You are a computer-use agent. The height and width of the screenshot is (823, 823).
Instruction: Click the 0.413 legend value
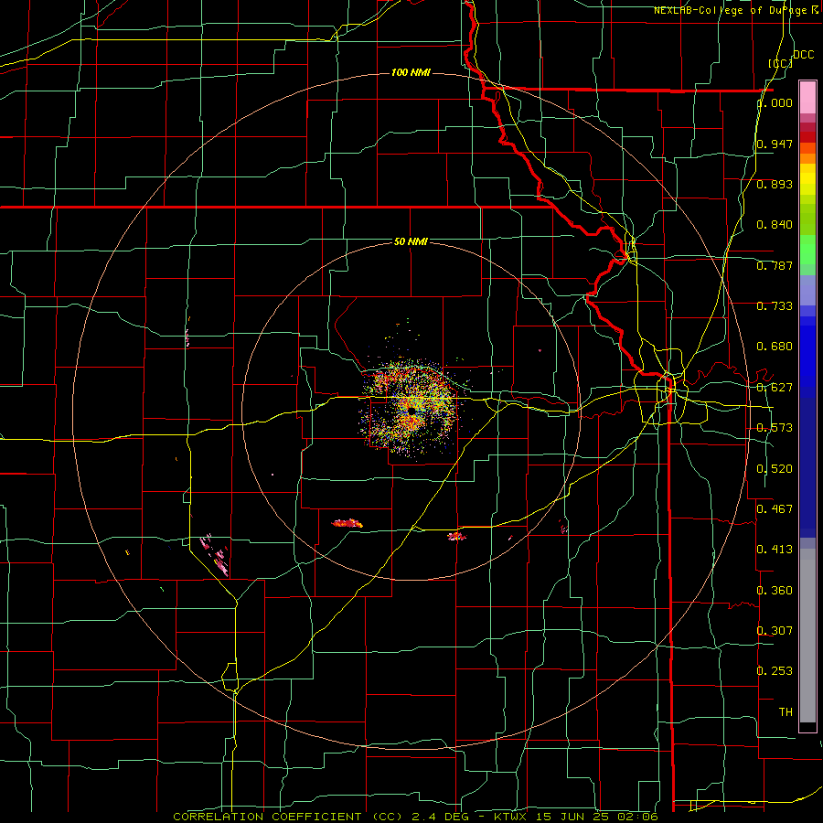tap(775, 550)
